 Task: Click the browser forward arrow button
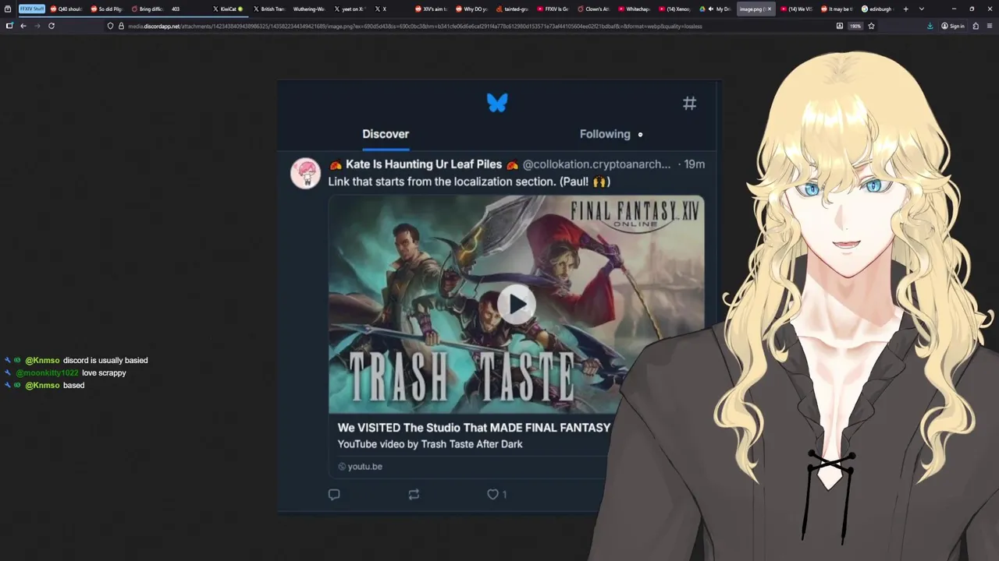(37, 26)
